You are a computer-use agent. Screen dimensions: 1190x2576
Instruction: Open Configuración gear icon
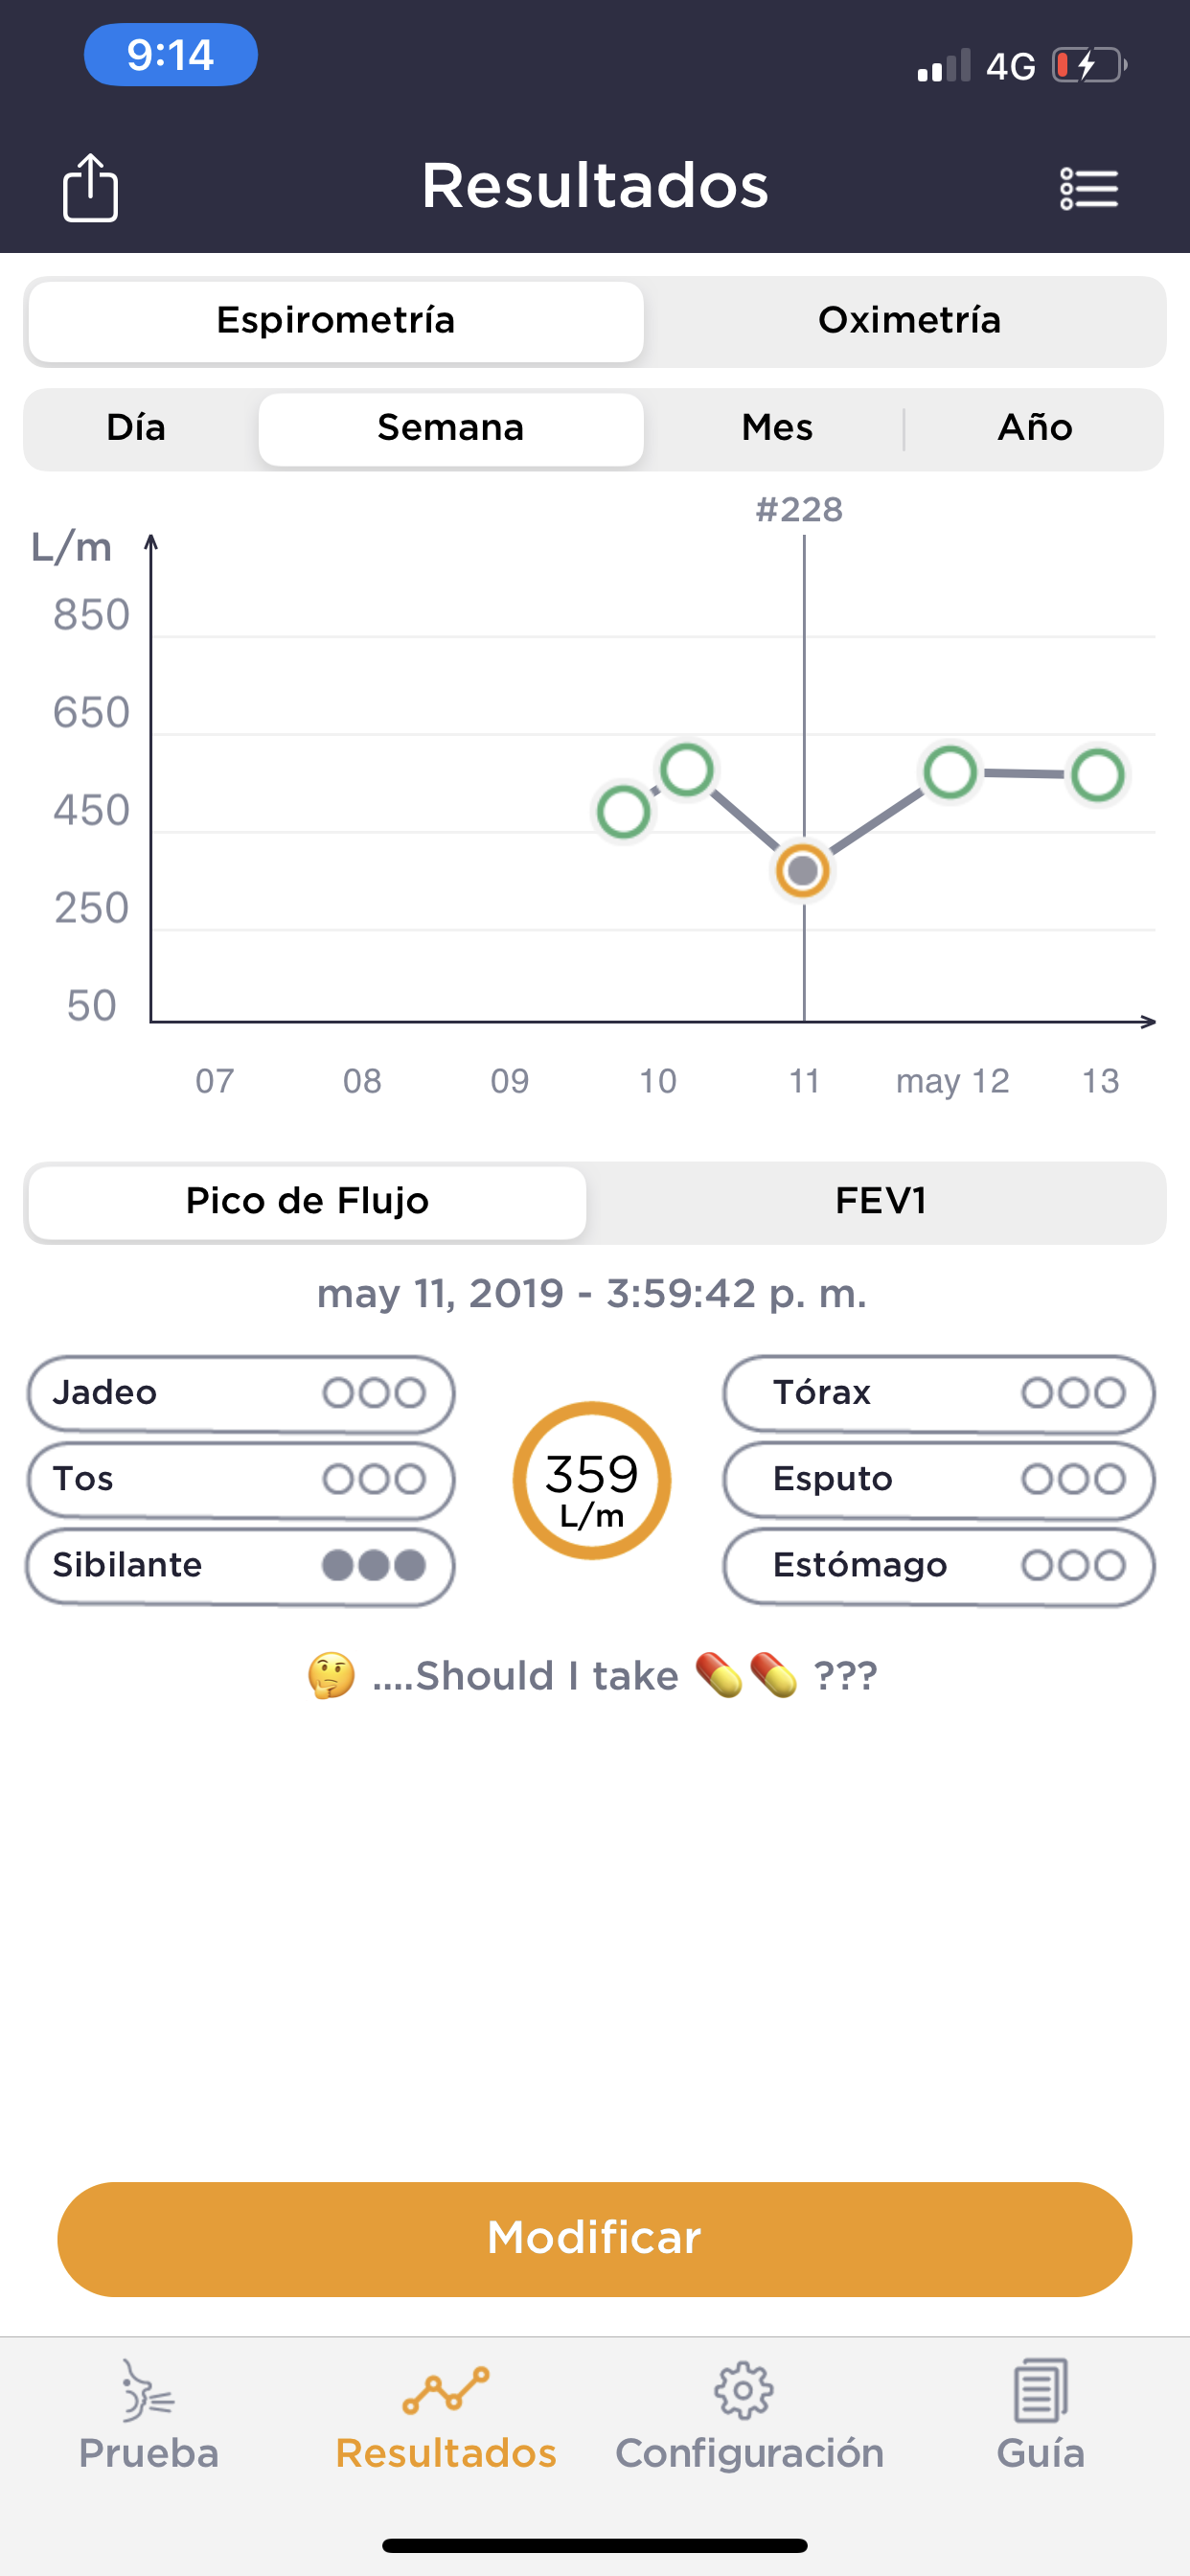pos(743,2391)
